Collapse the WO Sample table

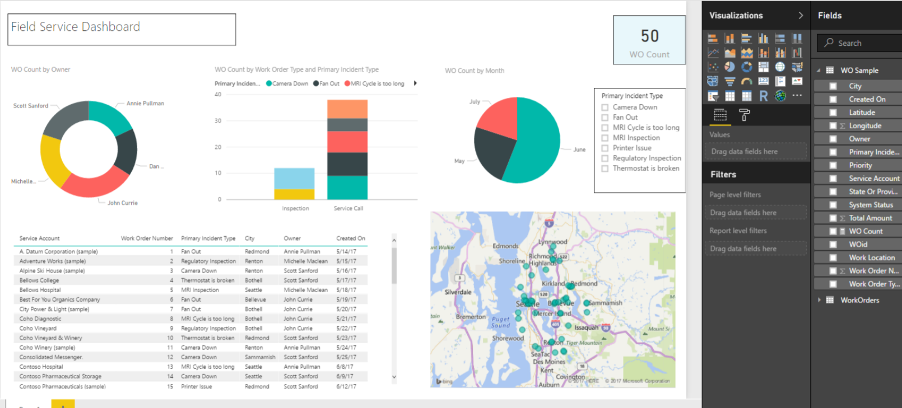click(x=819, y=71)
